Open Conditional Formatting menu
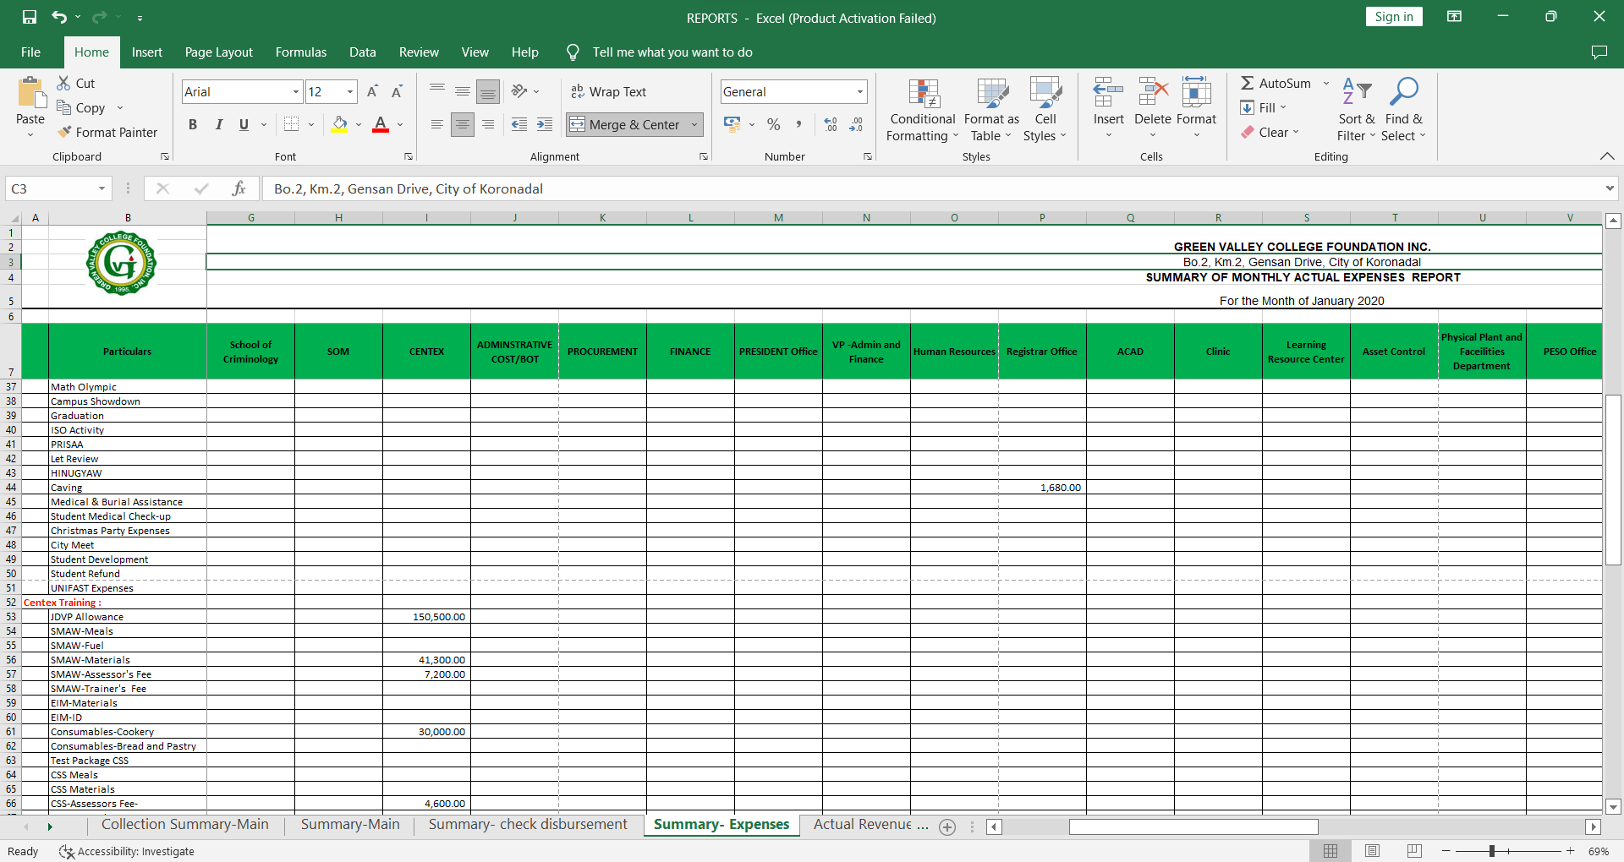Viewport: 1624px width, 862px height. click(923, 110)
